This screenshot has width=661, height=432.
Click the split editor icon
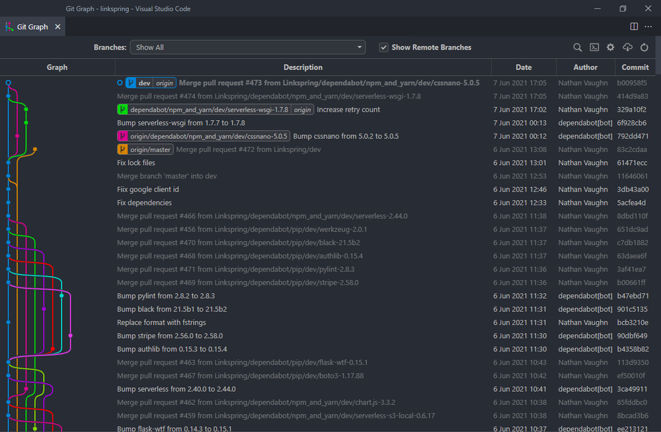tap(634, 26)
